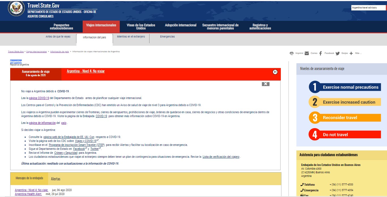Switch to the Alertas tab
Viewport: 387px width, 197px height.
pyautogui.click(x=55, y=179)
